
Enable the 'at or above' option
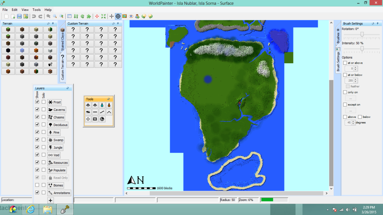click(345, 63)
